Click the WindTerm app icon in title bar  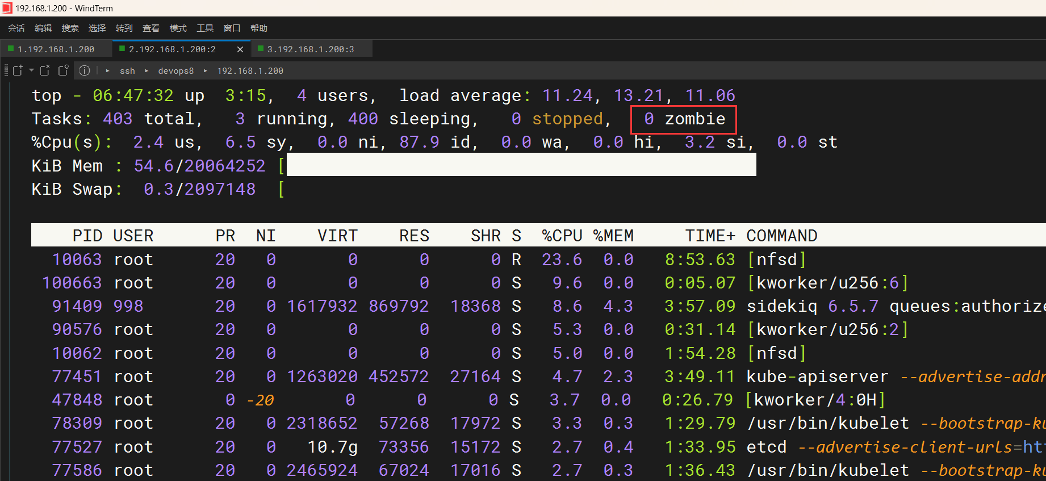coord(7,8)
